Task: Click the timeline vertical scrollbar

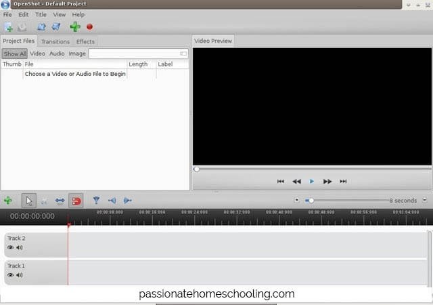Action: (x=430, y=259)
